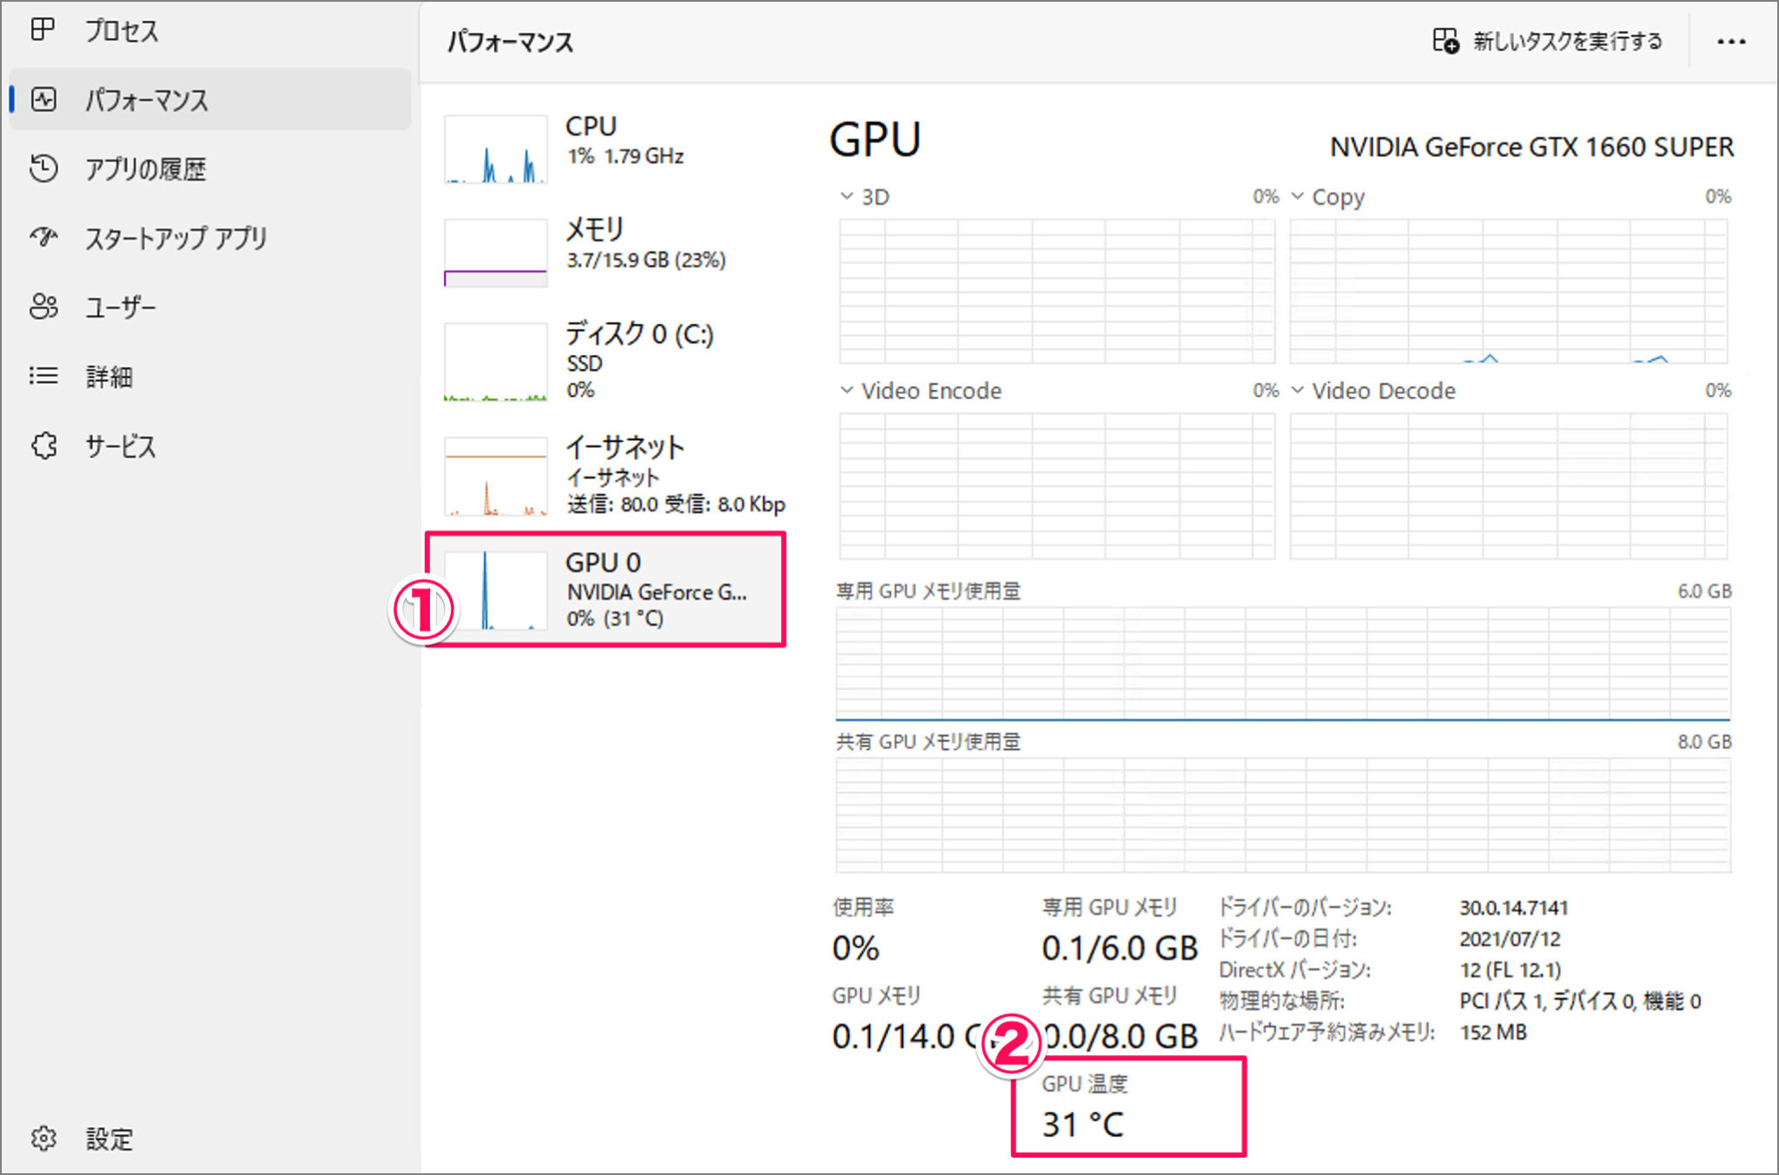Click the プロセス icon in the sidebar

coord(43,30)
